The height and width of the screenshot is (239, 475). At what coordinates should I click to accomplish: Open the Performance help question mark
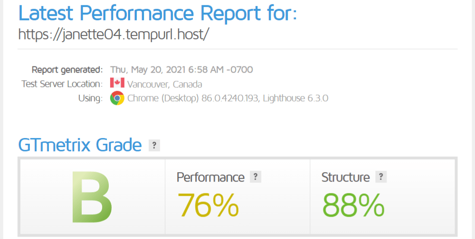[x=256, y=177]
